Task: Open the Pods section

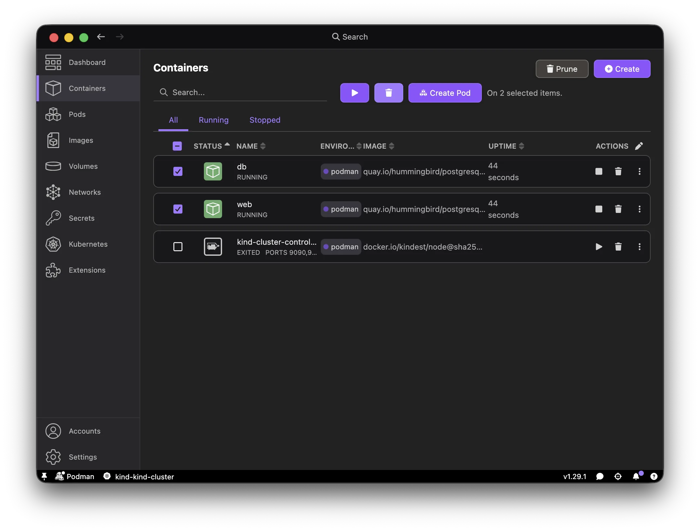Action: pos(88,114)
